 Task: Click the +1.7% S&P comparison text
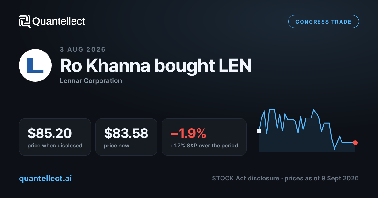(x=204, y=146)
